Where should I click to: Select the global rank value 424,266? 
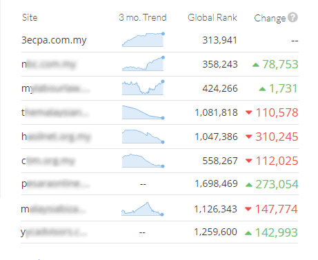click(x=220, y=88)
